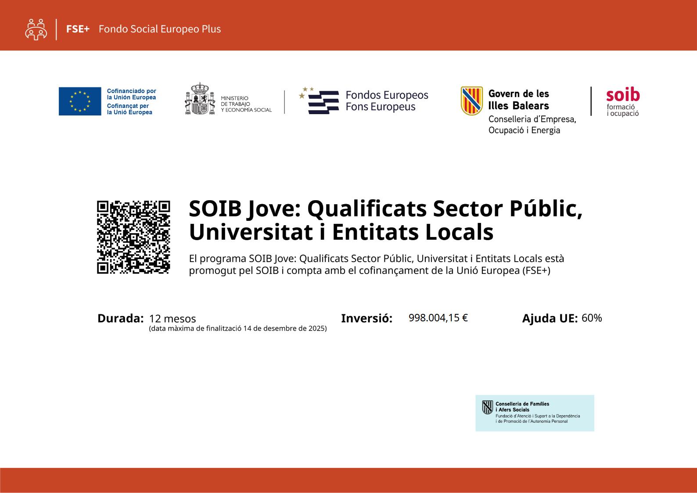This screenshot has width=697, height=493.
Task: Click 'Ministerio de Trabajo y Economía Social' text
Action: point(246,104)
